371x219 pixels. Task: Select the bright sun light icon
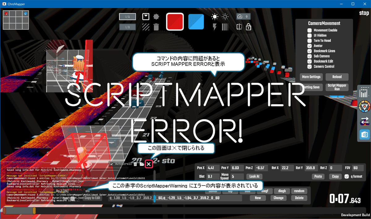click(215, 17)
